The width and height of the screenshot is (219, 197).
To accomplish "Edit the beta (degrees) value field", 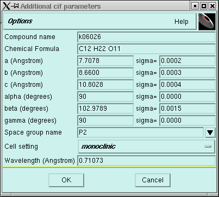I will 105,109.
